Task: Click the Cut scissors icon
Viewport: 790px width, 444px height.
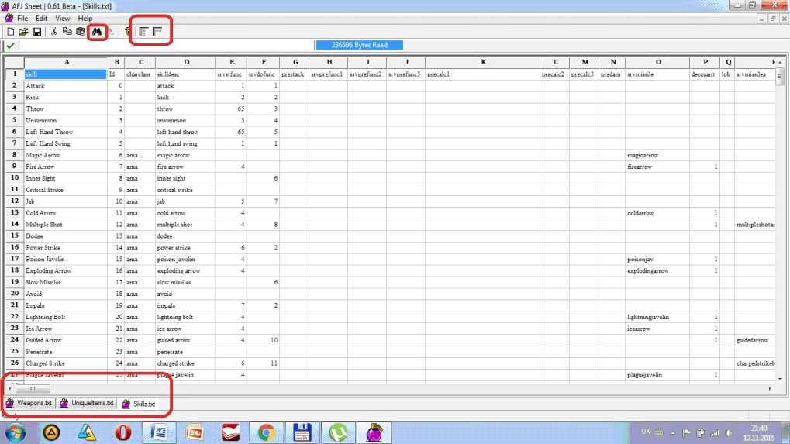Action: click(x=54, y=32)
